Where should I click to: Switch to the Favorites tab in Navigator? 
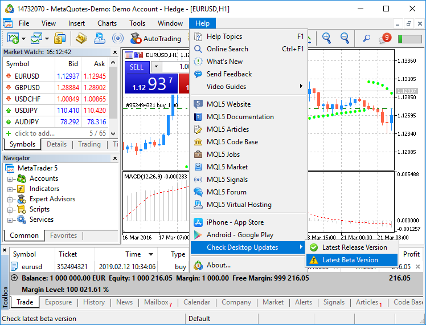pos(63,235)
